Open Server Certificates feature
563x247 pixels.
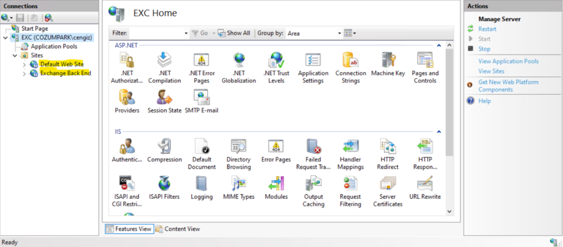[388, 192]
